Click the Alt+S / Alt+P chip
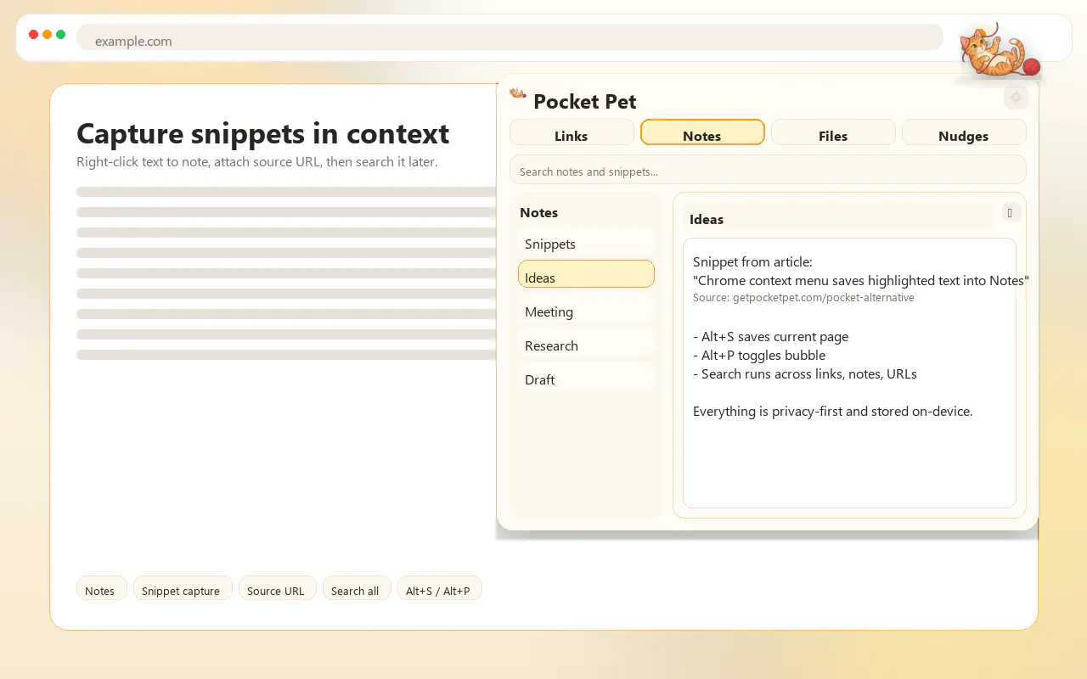This screenshot has height=679, width=1087. pos(439,588)
